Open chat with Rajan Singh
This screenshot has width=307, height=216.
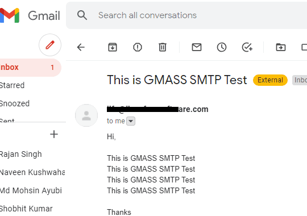(x=21, y=154)
